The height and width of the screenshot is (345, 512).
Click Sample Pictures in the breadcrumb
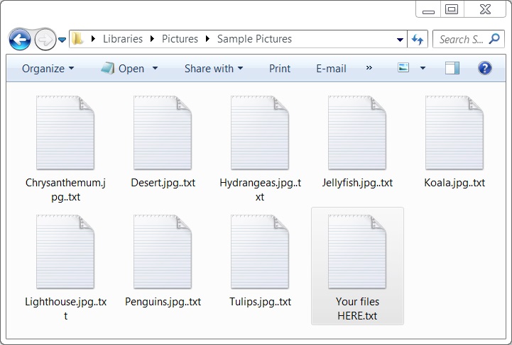click(x=254, y=39)
